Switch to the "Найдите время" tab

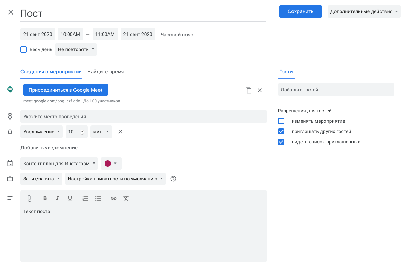(105, 72)
